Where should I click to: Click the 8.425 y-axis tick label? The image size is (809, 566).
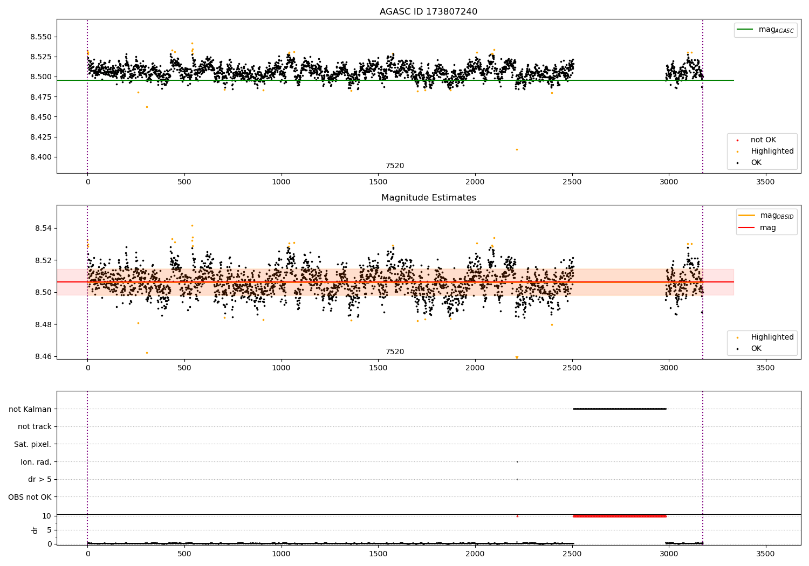(41, 137)
